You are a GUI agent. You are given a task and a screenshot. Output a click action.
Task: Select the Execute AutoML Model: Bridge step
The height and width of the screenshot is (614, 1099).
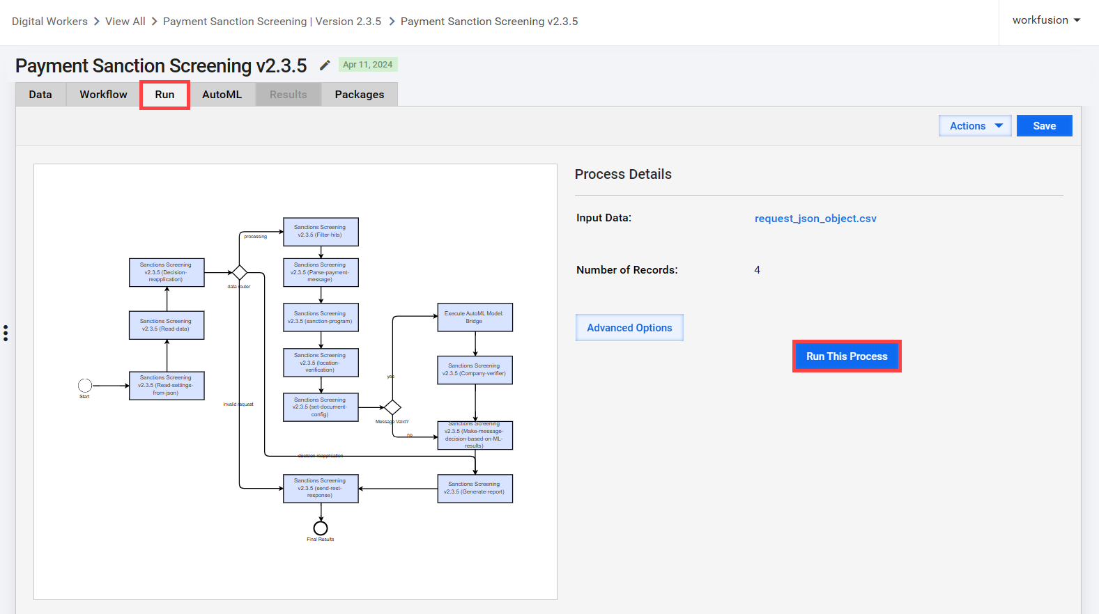(475, 317)
